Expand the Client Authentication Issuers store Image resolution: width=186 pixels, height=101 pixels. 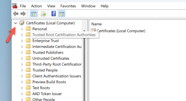click(22, 76)
